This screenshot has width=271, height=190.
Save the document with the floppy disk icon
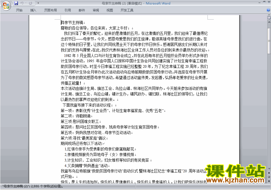[16, 3]
